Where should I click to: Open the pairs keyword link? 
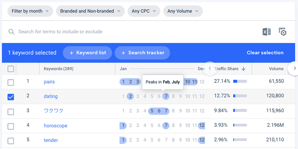(x=49, y=82)
